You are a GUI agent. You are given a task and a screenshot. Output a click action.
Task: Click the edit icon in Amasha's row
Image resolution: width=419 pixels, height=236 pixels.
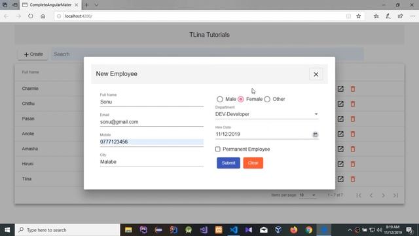340,149
